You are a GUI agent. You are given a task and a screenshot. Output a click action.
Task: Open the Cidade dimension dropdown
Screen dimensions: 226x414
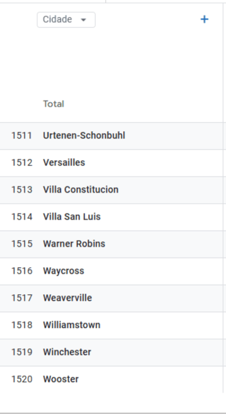pyautogui.click(x=66, y=20)
